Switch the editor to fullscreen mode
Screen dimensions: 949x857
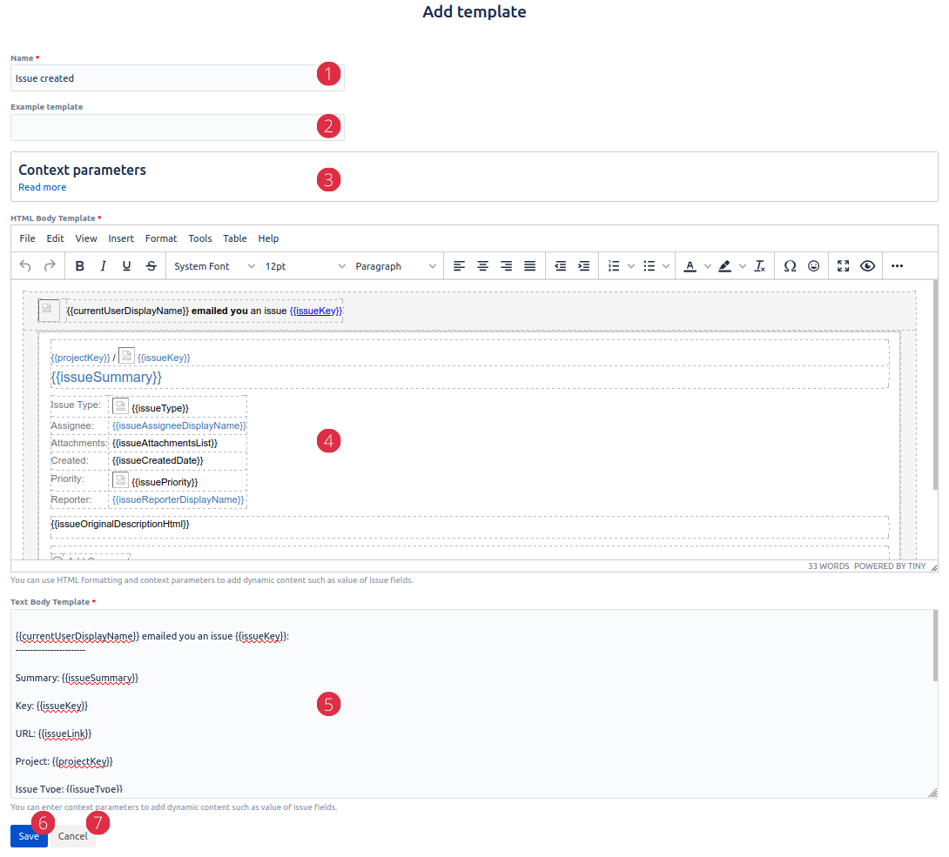(x=843, y=266)
